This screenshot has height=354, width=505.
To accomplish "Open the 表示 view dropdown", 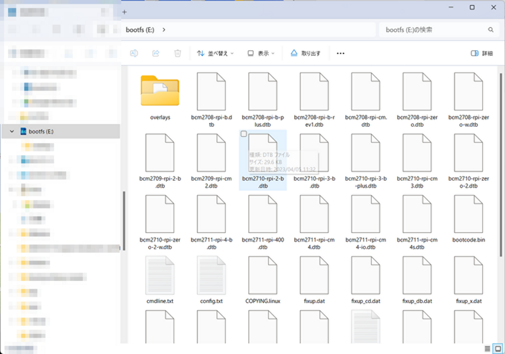I will pyautogui.click(x=261, y=54).
